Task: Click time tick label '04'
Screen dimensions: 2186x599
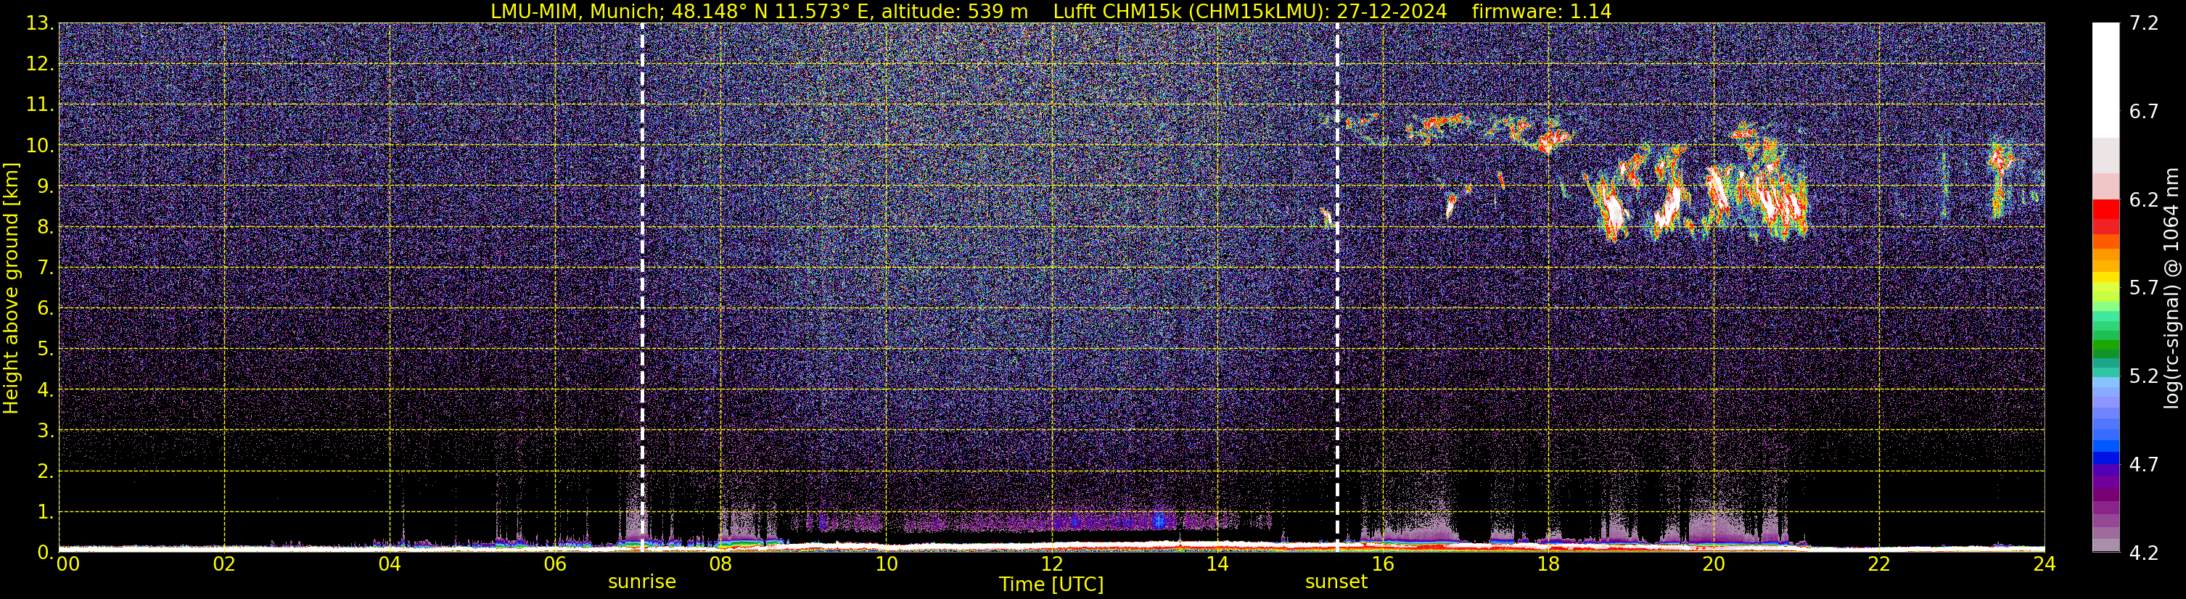Action: pyautogui.click(x=390, y=564)
